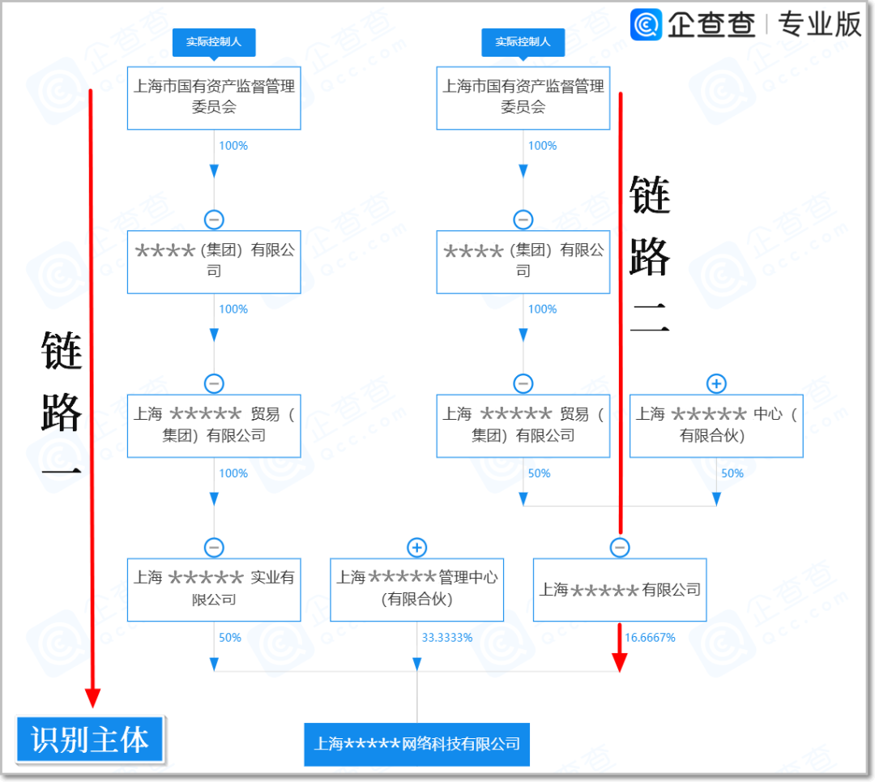Image resolution: width=875 pixels, height=782 pixels.
Task: Collapse chain one 上海*****贸易（集团）node
Action: point(214,383)
